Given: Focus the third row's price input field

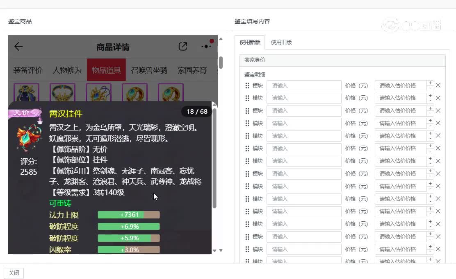Looking at the screenshot, I should click(x=401, y=111).
